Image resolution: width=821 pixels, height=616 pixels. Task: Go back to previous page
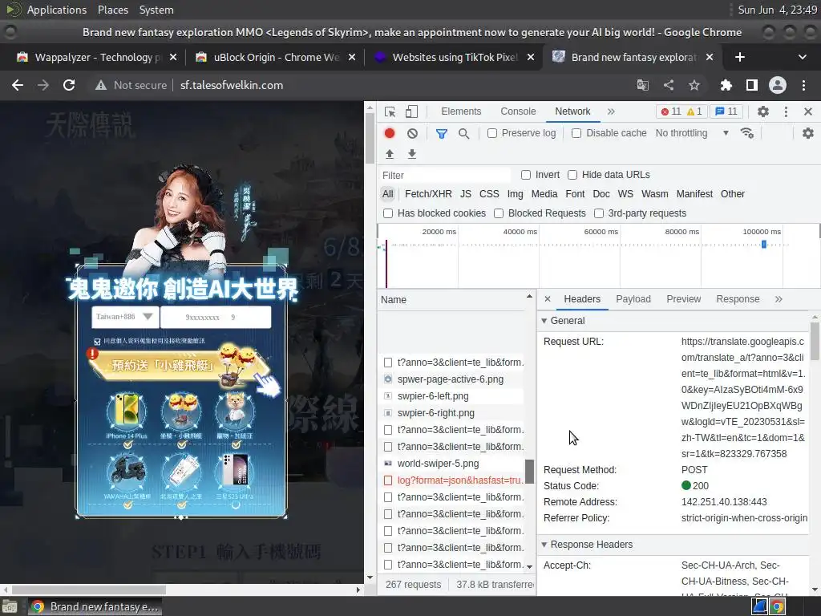(x=18, y=85)
